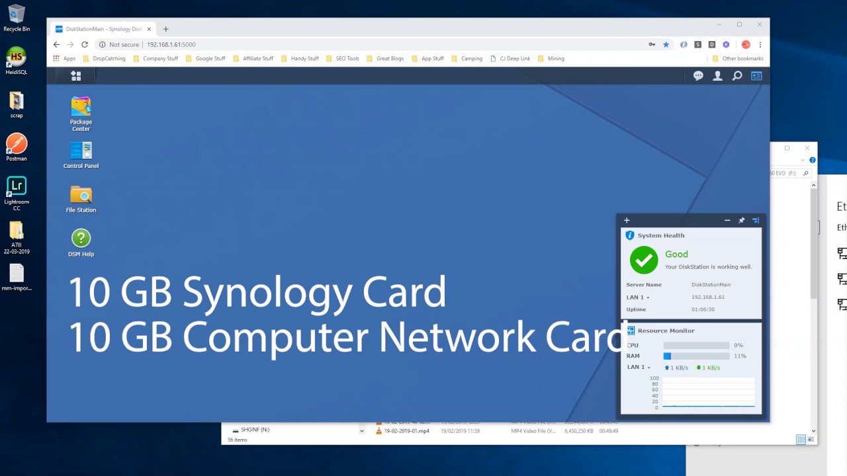Open DSM Help desktop icon
This screenshot has height=476, width=847.
81,243
